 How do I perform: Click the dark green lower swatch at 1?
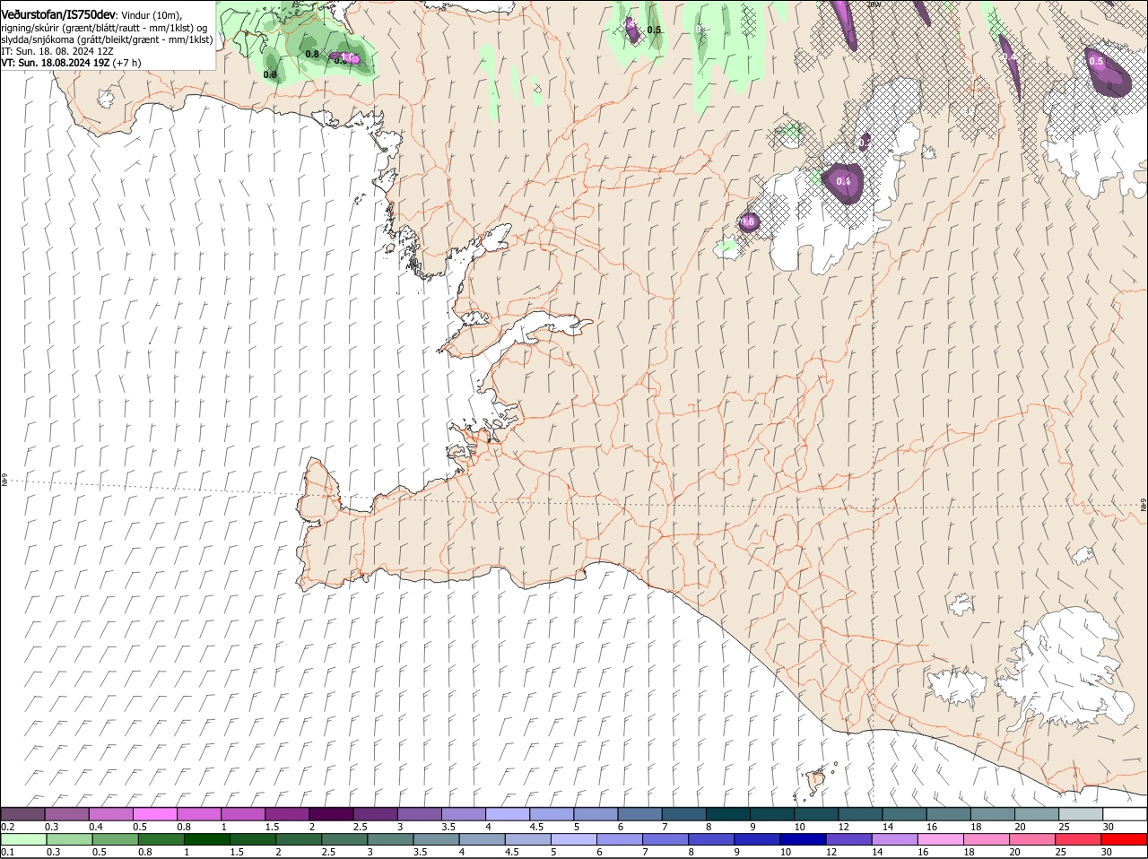click(x=206, y=840)
